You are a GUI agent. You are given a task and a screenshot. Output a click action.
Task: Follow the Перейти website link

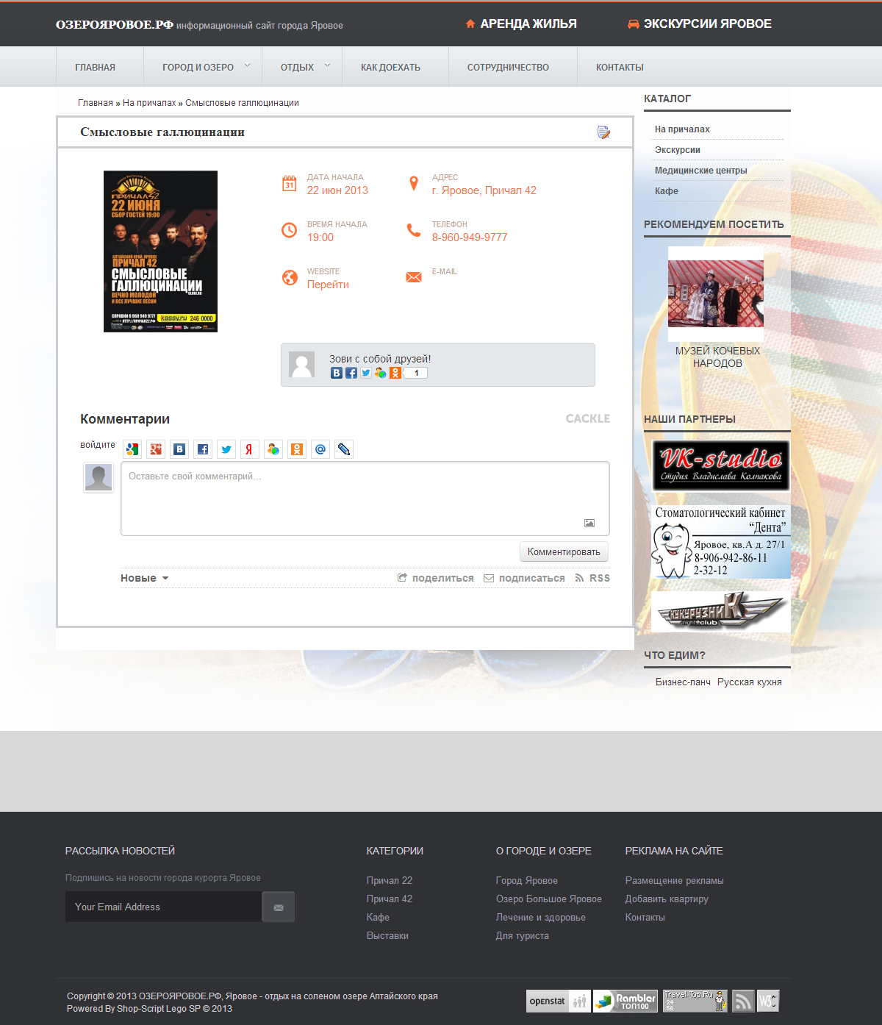328,285
